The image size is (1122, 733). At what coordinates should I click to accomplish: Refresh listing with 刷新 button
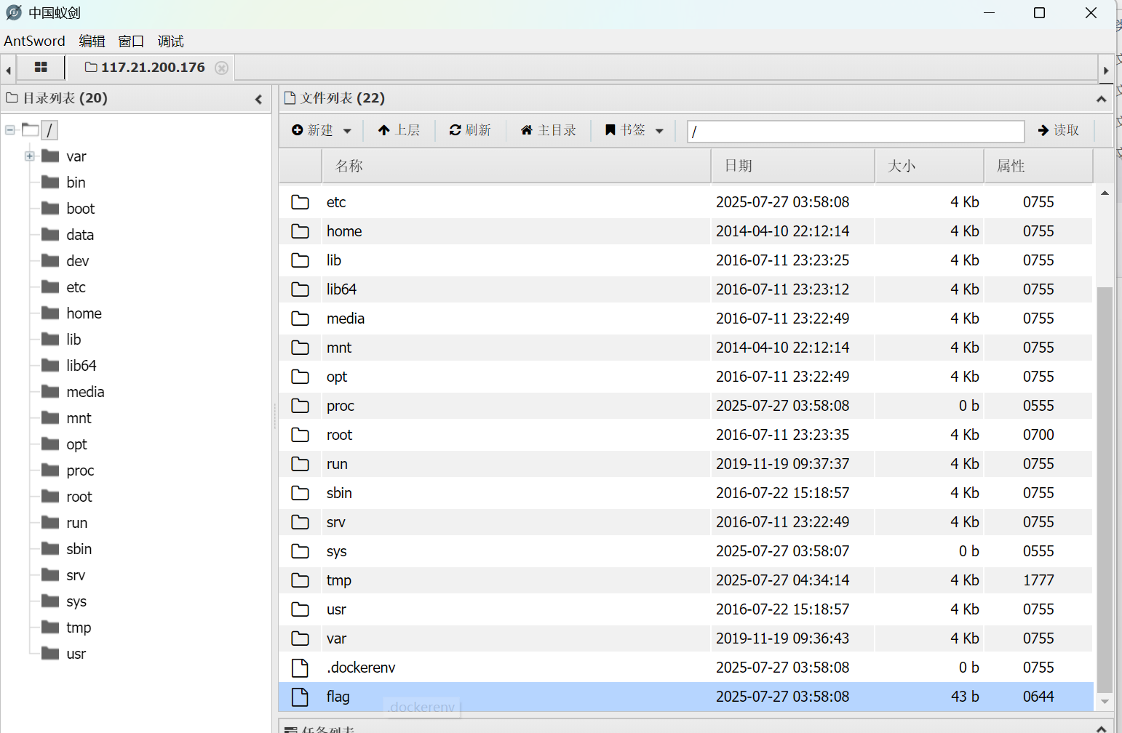click(470, 130)
